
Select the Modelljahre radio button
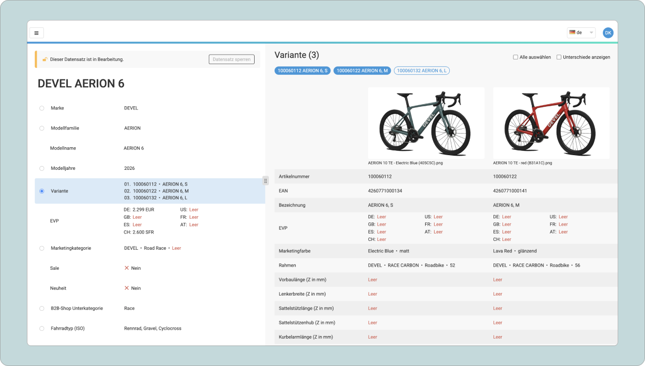pyautogui.click(x=42, y=168)
